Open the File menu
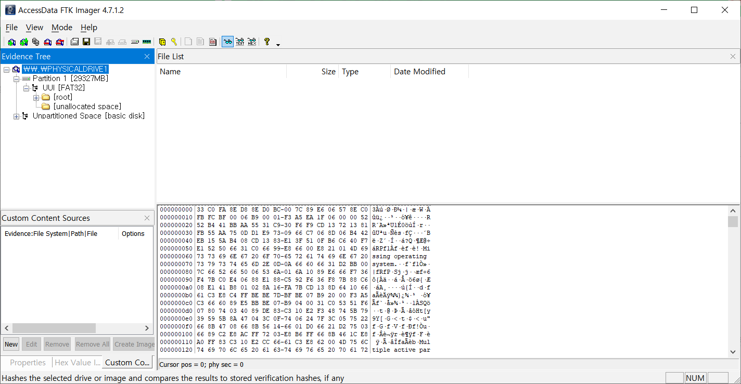 click(11, 28)
